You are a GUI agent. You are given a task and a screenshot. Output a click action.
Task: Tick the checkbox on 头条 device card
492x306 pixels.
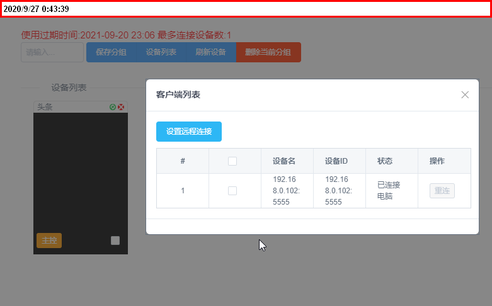tap(115, 241)
